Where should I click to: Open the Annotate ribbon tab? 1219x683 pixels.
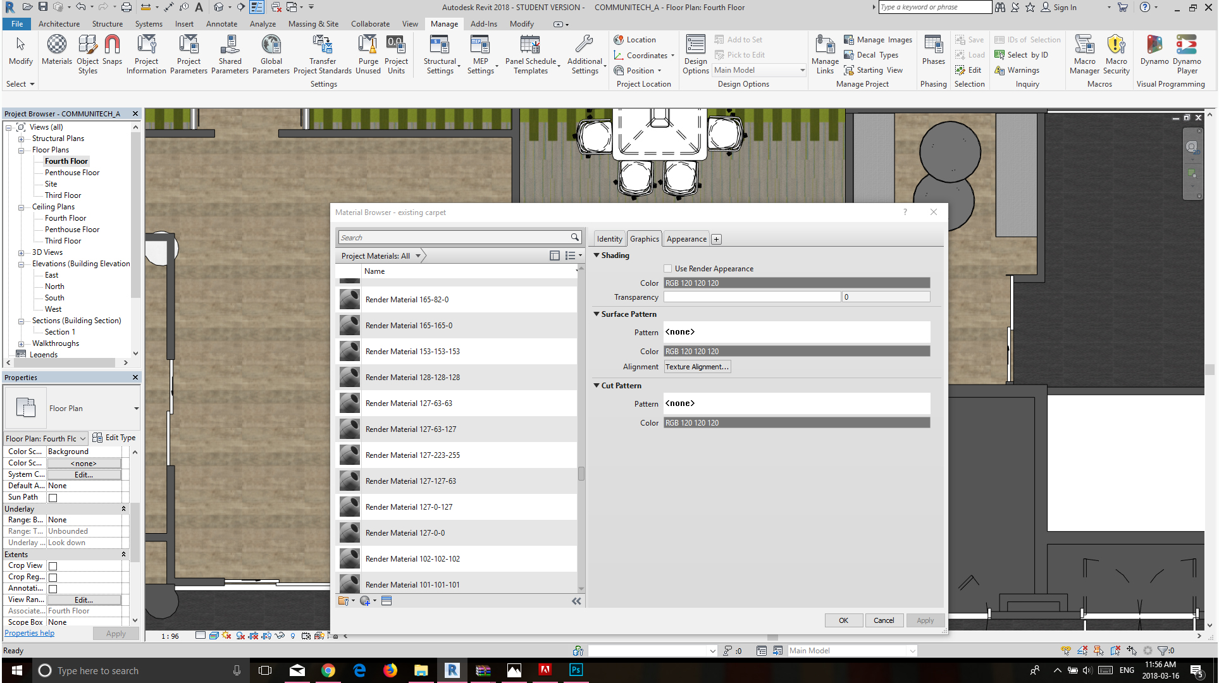(221, 24)
